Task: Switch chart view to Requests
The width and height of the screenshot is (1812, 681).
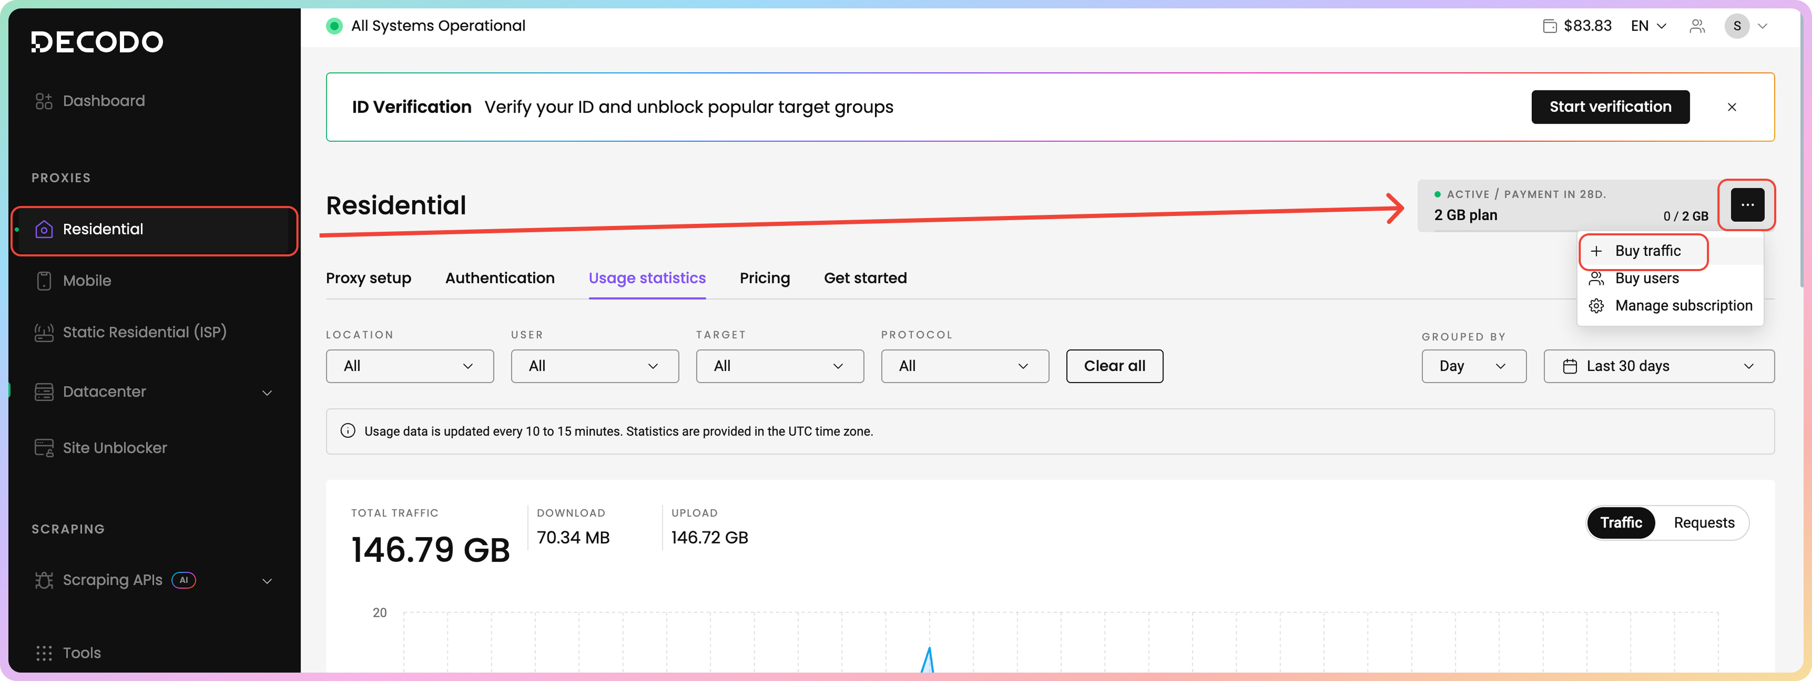Action: click(x=1703, y=523)
